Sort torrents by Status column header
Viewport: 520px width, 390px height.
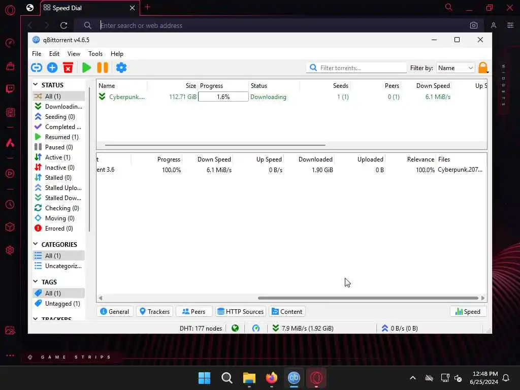(274, 85)
